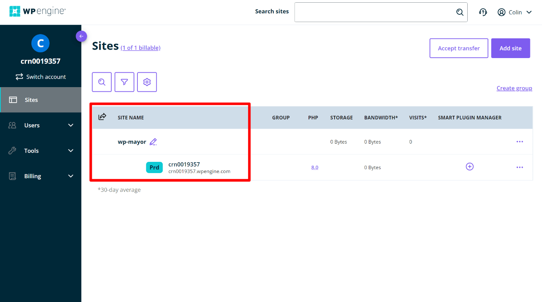Click the blue C account avatar
Screen dimensions: 542x302
[x=40, y=43]
